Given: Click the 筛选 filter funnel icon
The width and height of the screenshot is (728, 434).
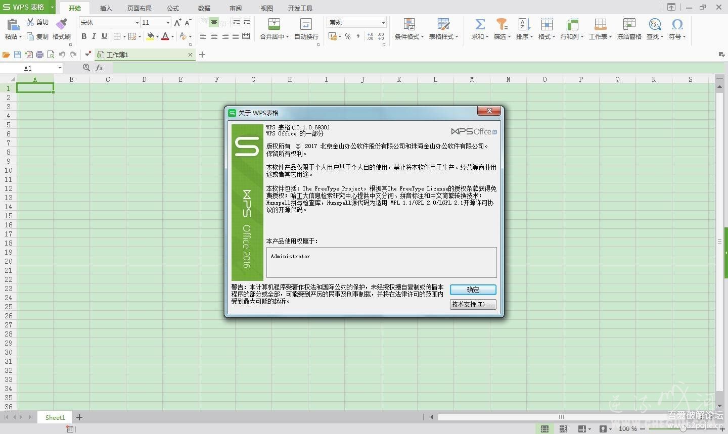Looking at the screenshot, I should pyautogui.click(x=502, y=24).
